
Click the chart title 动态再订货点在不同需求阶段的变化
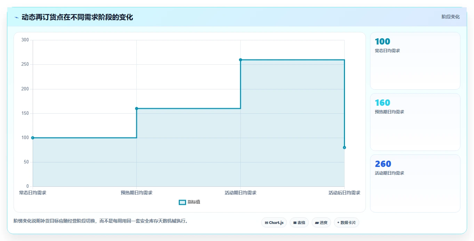pyautogui.click(x=77, y=17)
